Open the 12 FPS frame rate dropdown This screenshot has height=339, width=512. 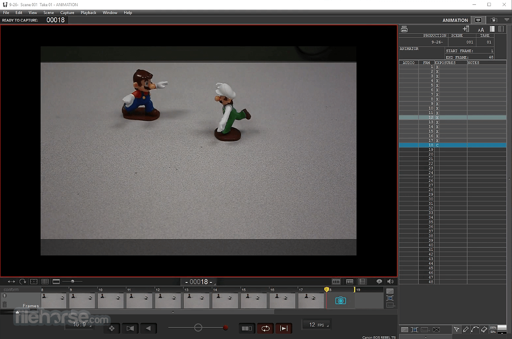pos(317,325)
